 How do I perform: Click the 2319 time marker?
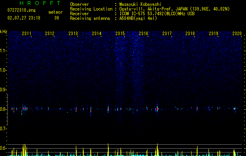tap(214, 33)
